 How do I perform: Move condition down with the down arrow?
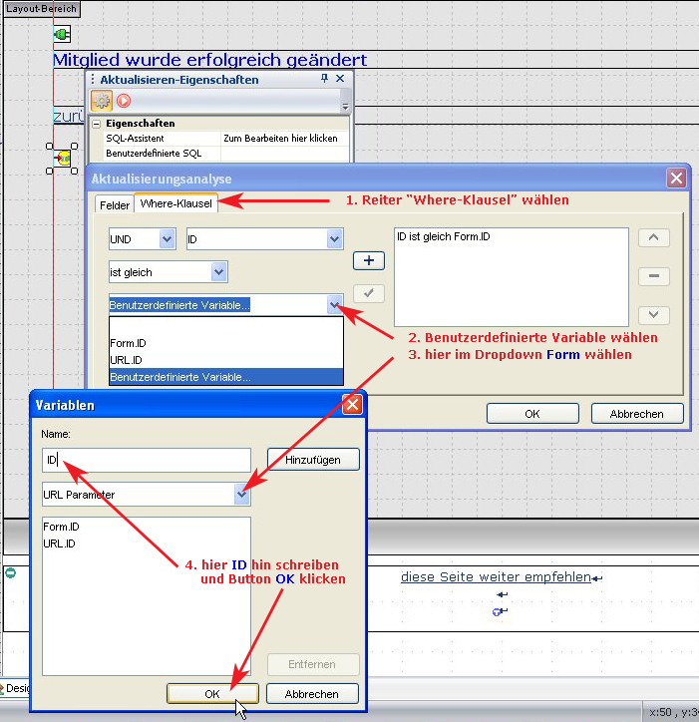tap(653, 314)
